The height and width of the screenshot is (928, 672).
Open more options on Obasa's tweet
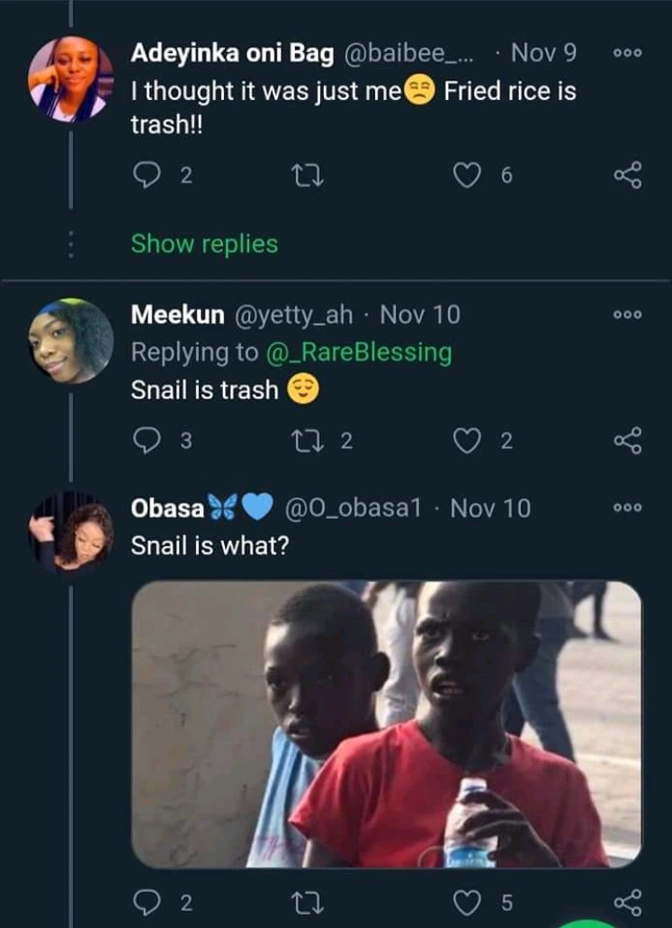pos(628,507)
